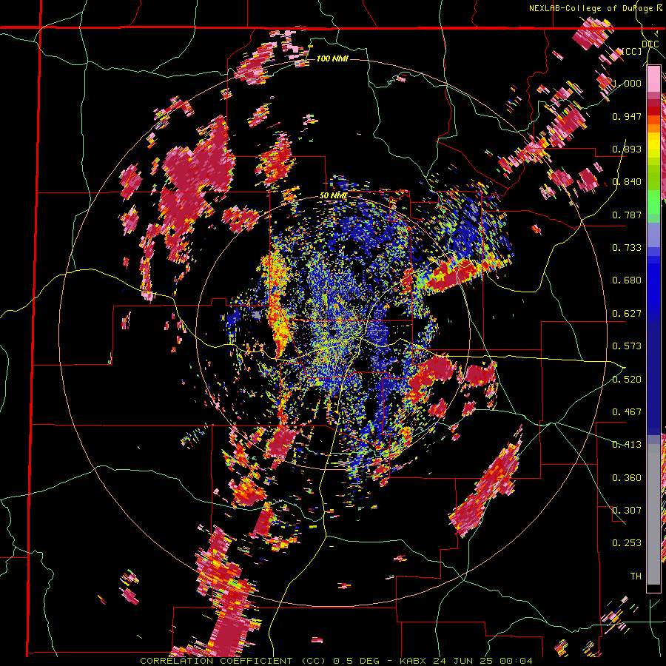Click the DCC label above the scale
Screen dimensions: 666x666
click(650, 44)
